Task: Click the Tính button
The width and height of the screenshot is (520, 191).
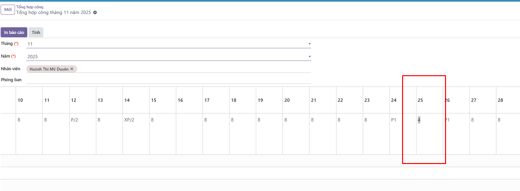Action: tap(36, 32)
